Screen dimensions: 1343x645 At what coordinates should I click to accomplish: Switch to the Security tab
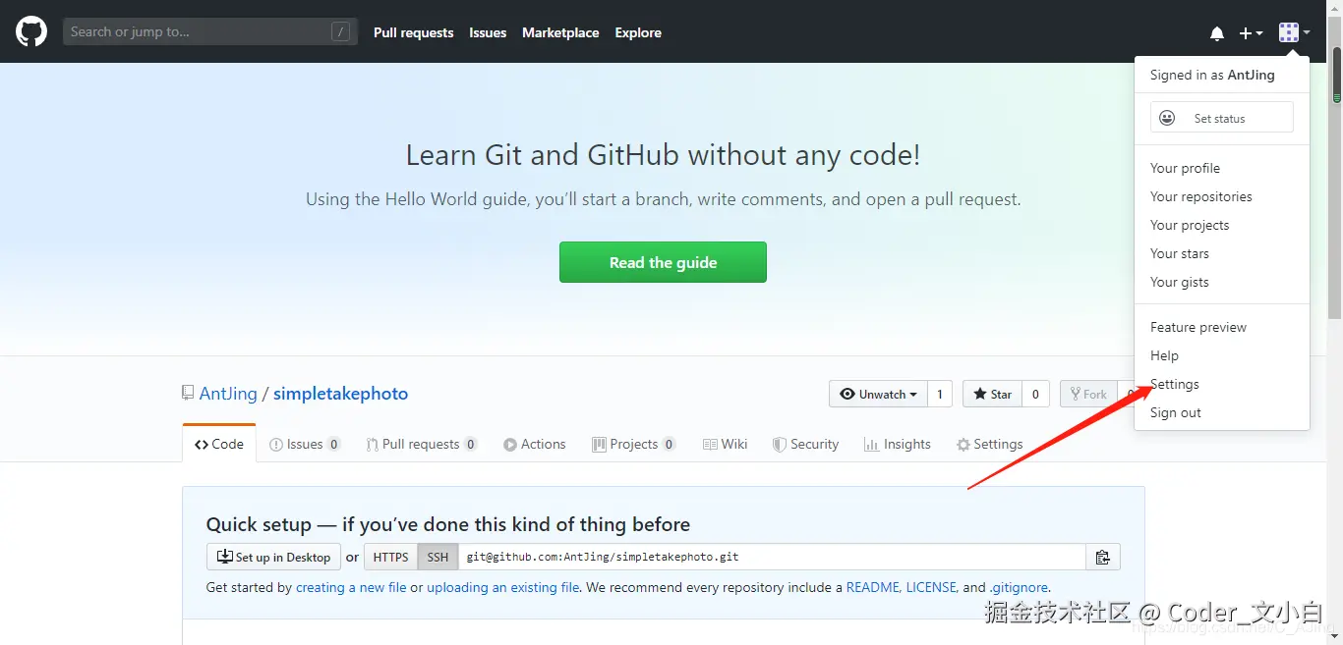click(806, 444)
